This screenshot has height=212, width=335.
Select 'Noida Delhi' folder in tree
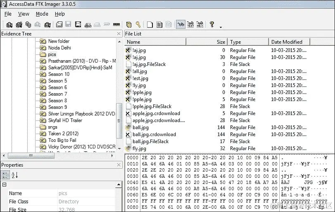point(59,48)
